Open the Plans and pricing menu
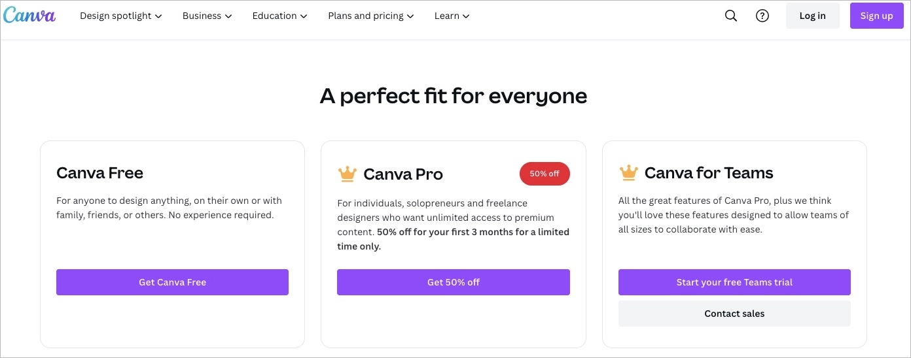The height and width of the screenshot is (358, 911). 370,16
